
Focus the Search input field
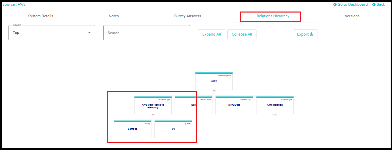click(146, 33)
